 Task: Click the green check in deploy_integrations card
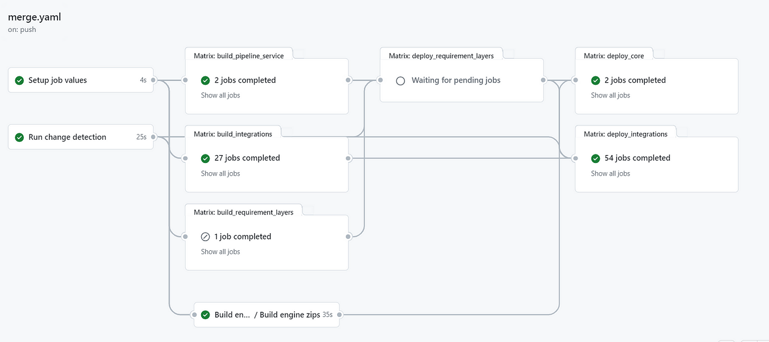pos(595,158)
